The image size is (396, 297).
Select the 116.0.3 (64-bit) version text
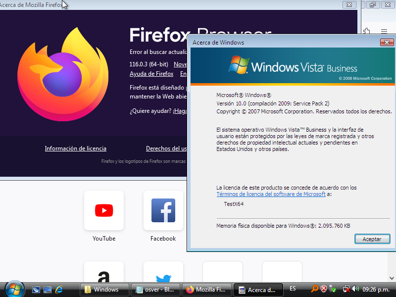pyautogui.click(x=149, y=64)
